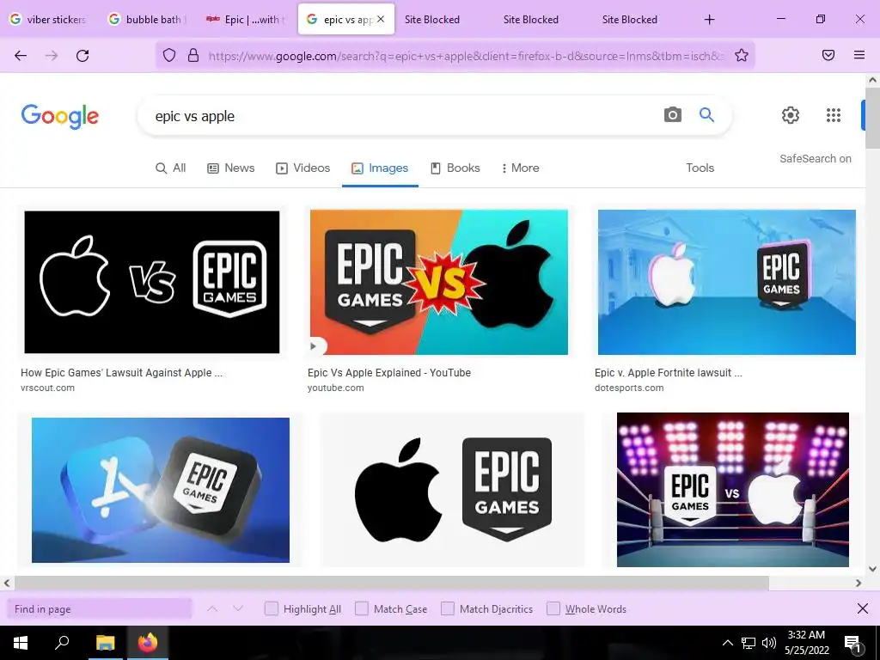This screenshot has height=660, width=880.
Task: Show hidden system tray icons
Action: [727, 643]
